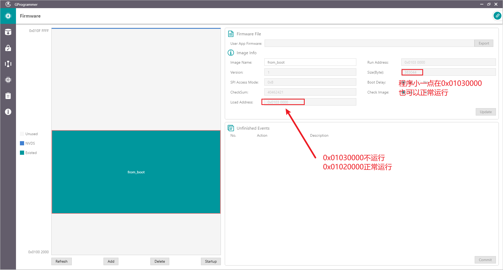This screenshot has height=270, width=503.
Task: Open the device configuration sidebar icon
Action: click(8, 64)
